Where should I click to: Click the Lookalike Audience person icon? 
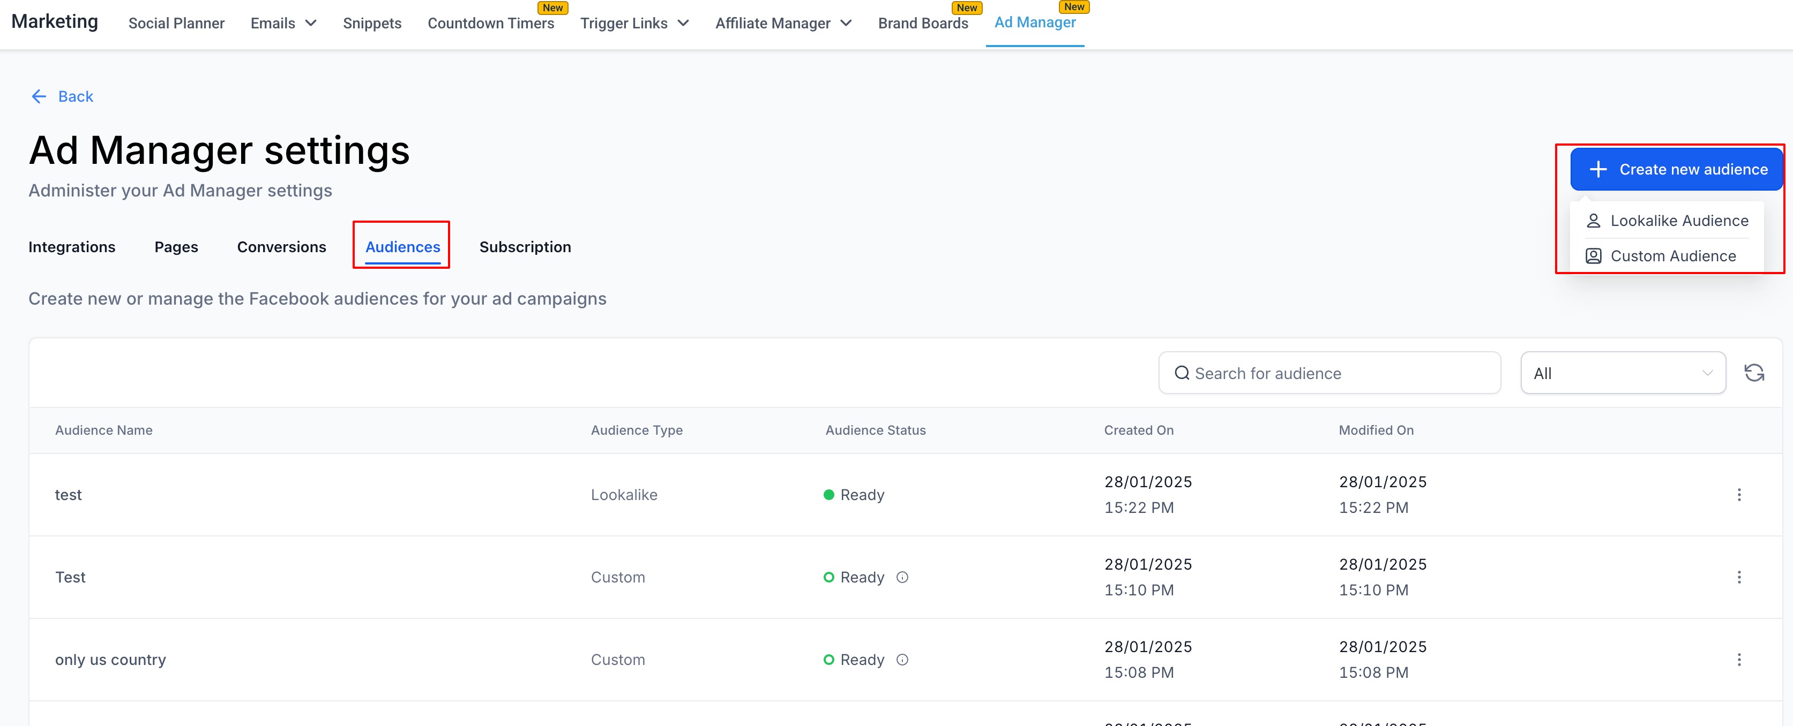click(x=1593, y=221)
